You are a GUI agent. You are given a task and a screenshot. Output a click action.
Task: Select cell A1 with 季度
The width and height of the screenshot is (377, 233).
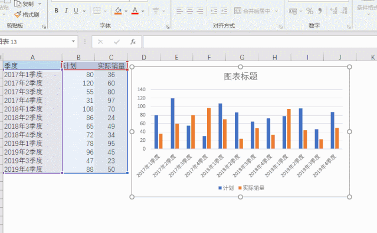pos(32,66)
